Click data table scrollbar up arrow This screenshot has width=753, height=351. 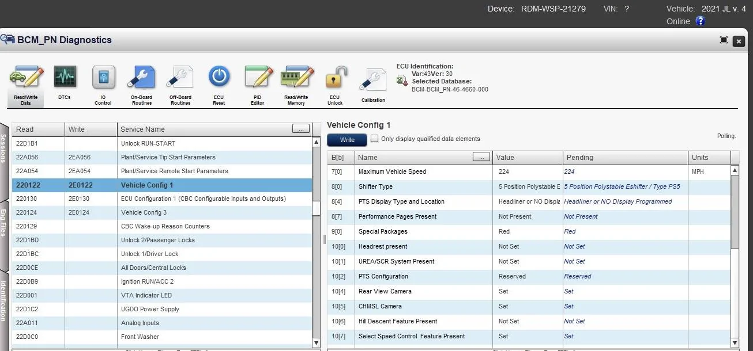[735, 170]
